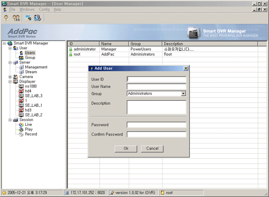Sort by the Description column header
Image resolution: width=269 pixels, height=197 pixels.
pyautogui.click(x=210, y=44)
